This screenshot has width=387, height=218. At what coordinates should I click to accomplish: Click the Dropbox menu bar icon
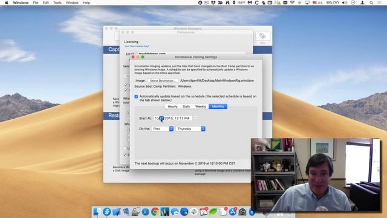[x=213, y=2]
